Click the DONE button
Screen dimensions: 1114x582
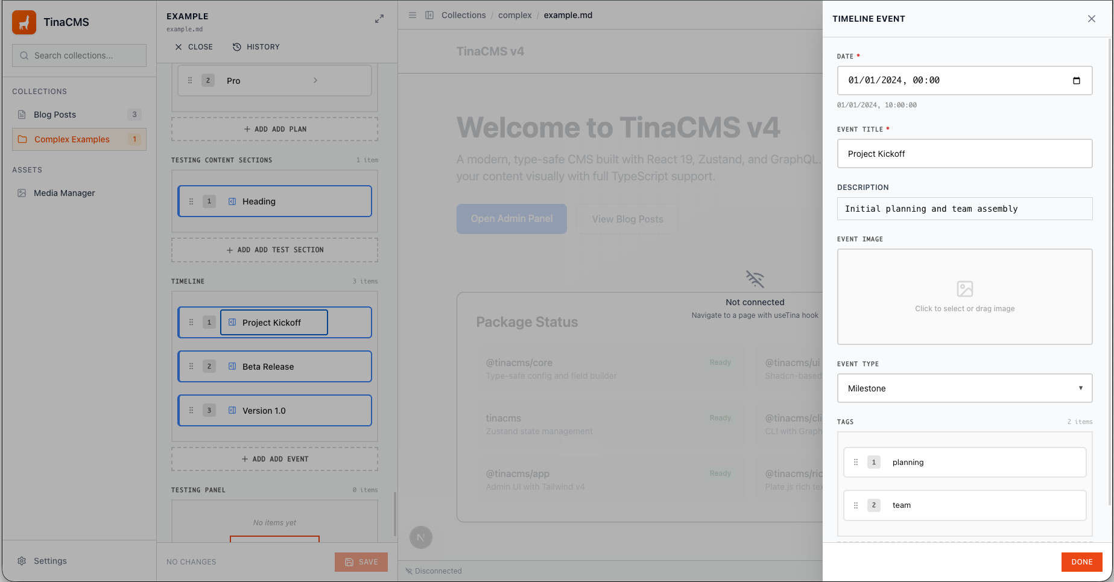tap(1082, 562)
